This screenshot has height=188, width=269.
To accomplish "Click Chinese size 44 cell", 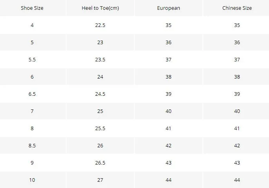I will click(237, 180).
